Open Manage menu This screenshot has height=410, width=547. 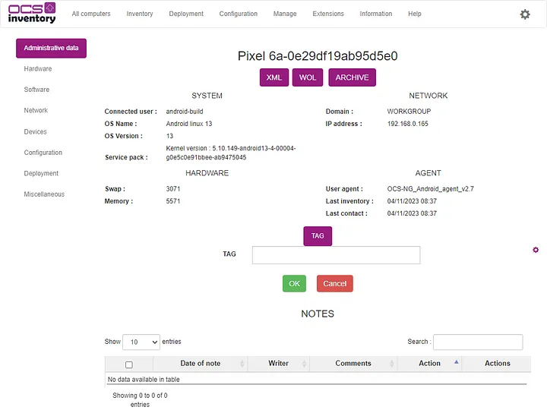tap(285, 14)
